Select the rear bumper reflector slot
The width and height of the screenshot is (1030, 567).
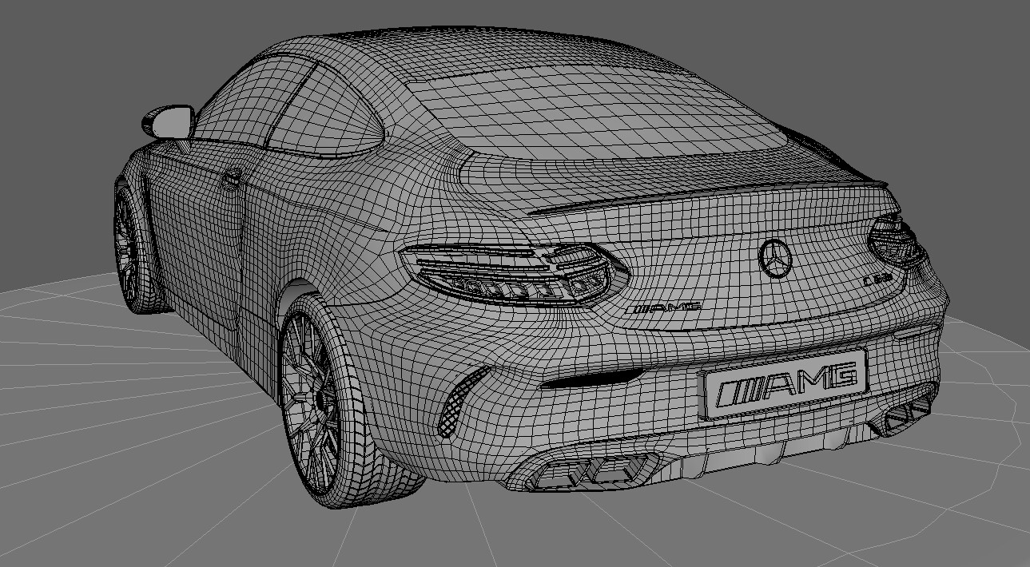coord(591,378)
